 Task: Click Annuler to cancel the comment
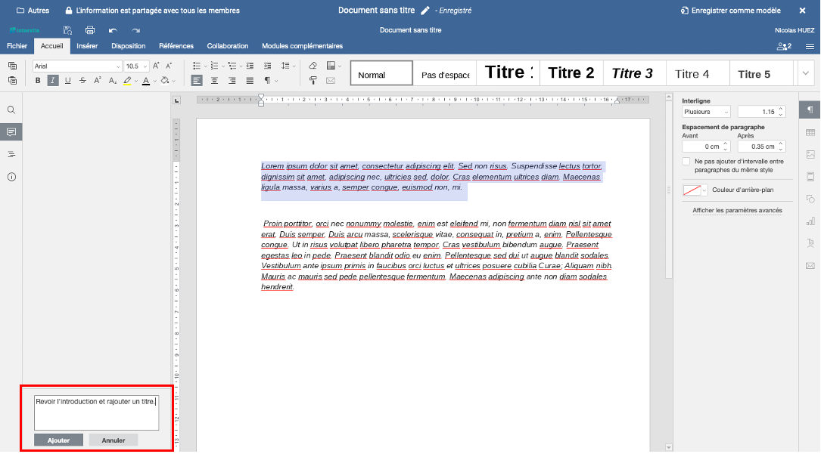pyautogui.click(x=113, y=440)
